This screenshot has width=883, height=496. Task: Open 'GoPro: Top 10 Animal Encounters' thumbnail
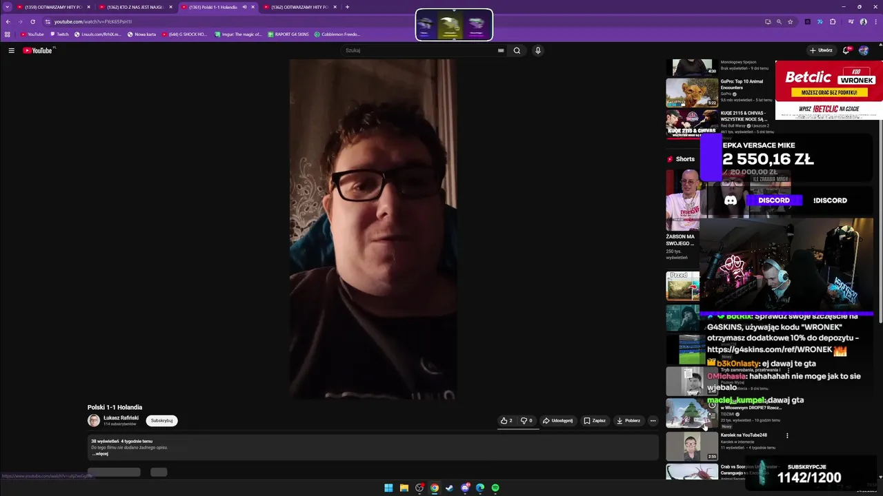coord(692,92)
